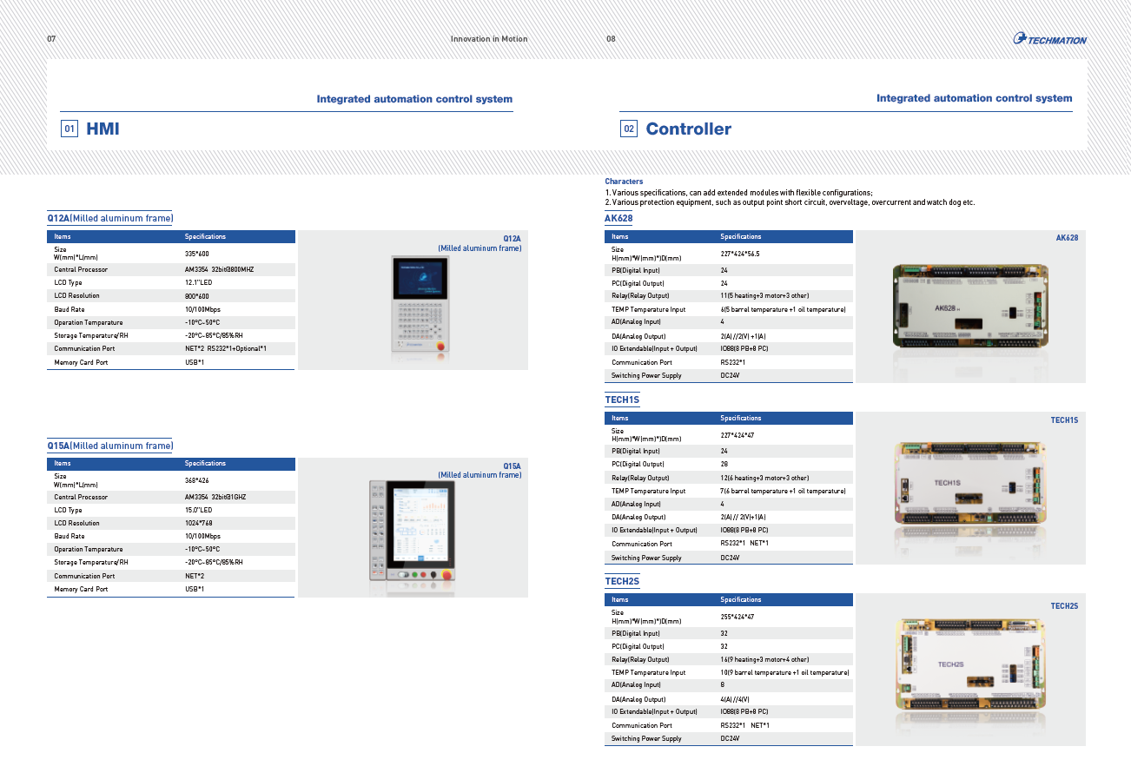The width and height of the screenshot is (1131, 773).
Task: Select the 'Characters' heading above AK628
Action: pos(624,182)
